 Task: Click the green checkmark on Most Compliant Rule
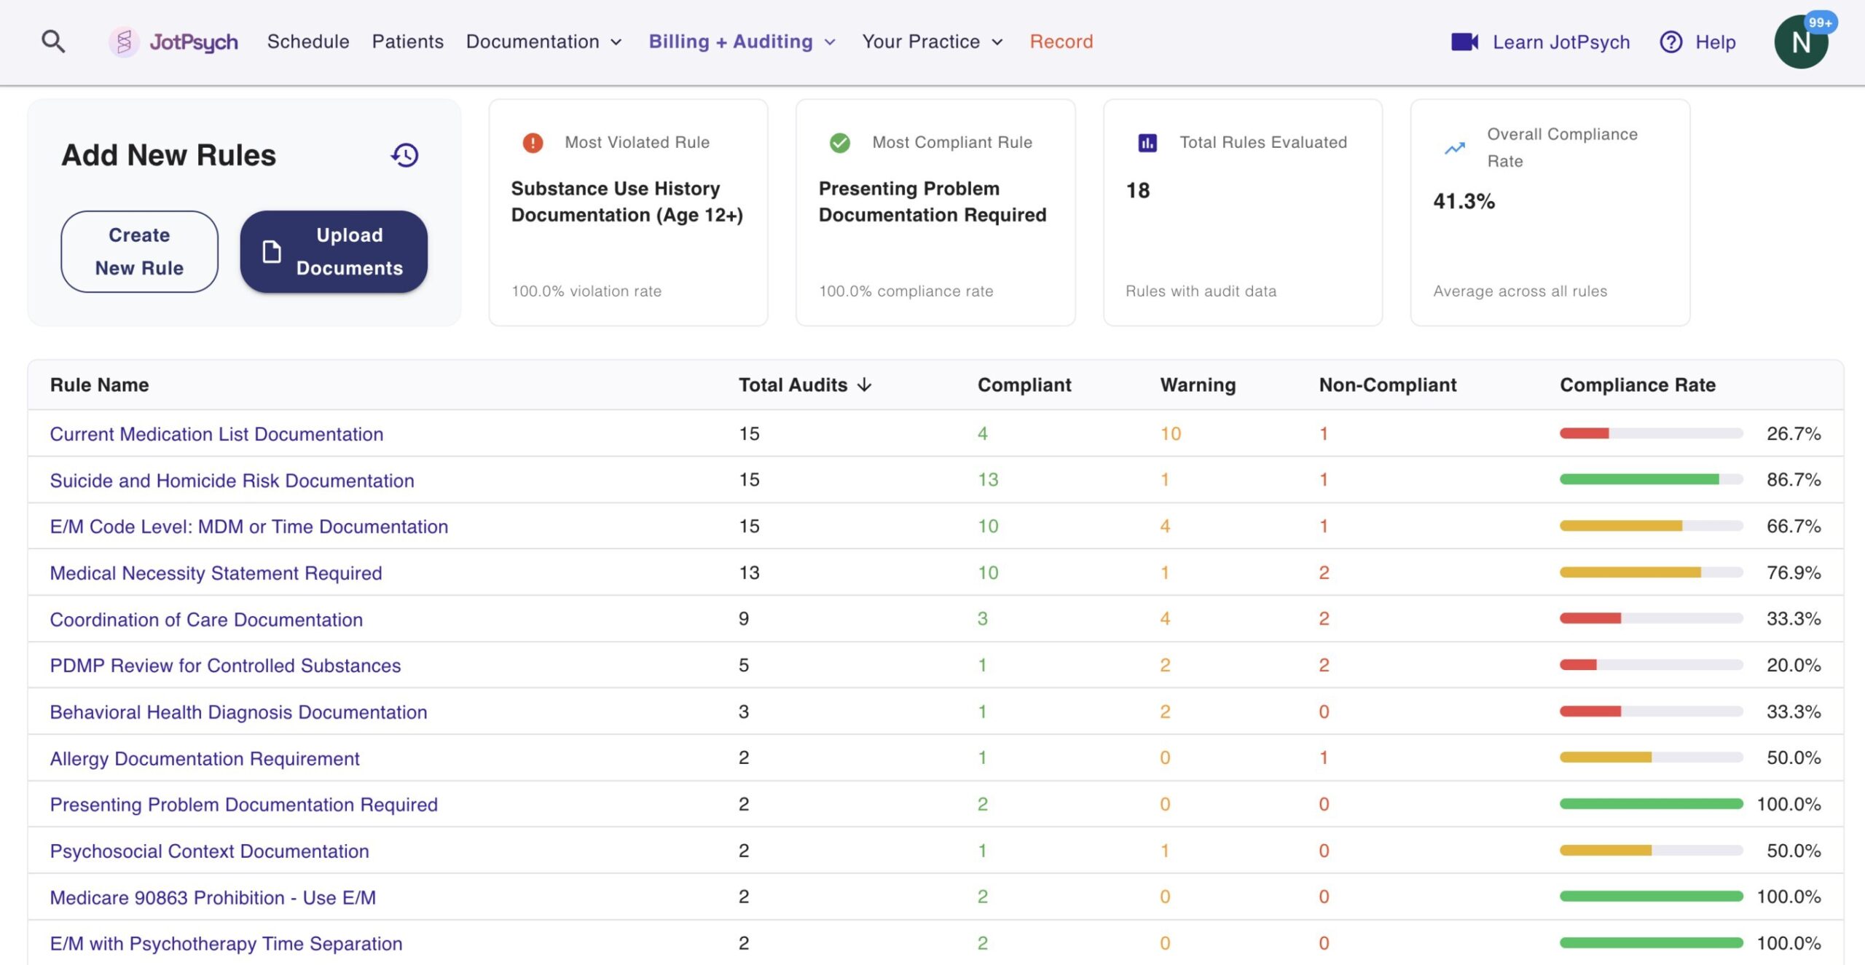(839, 143)
